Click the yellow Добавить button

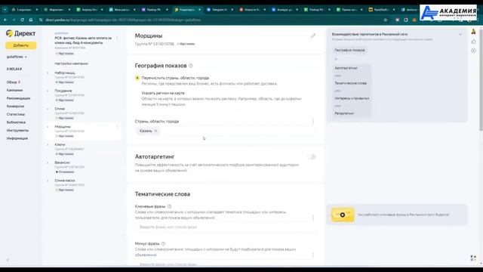coord(20,45)
